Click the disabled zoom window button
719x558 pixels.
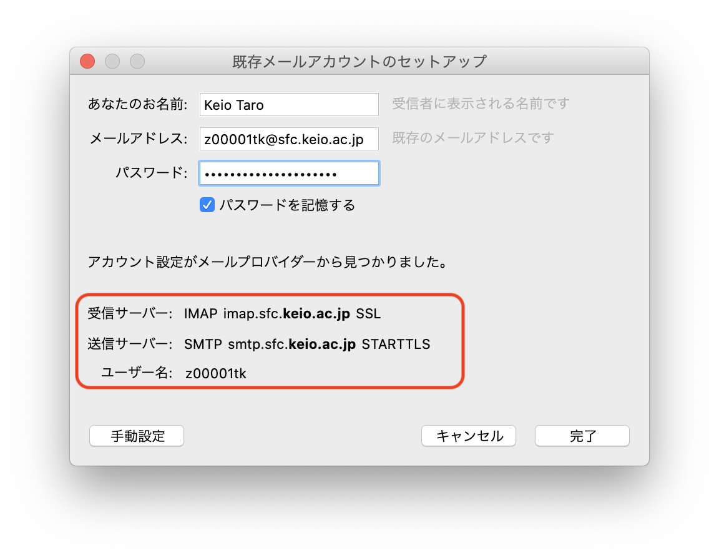click(x=137, y=61)
